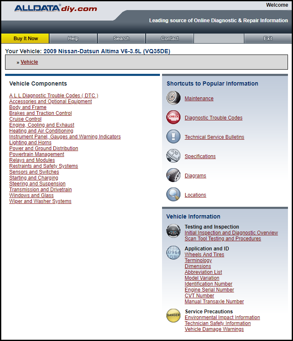Click the Diagrams gear icon
Screen dimensions: 293x341
click(x=173, y=175)
